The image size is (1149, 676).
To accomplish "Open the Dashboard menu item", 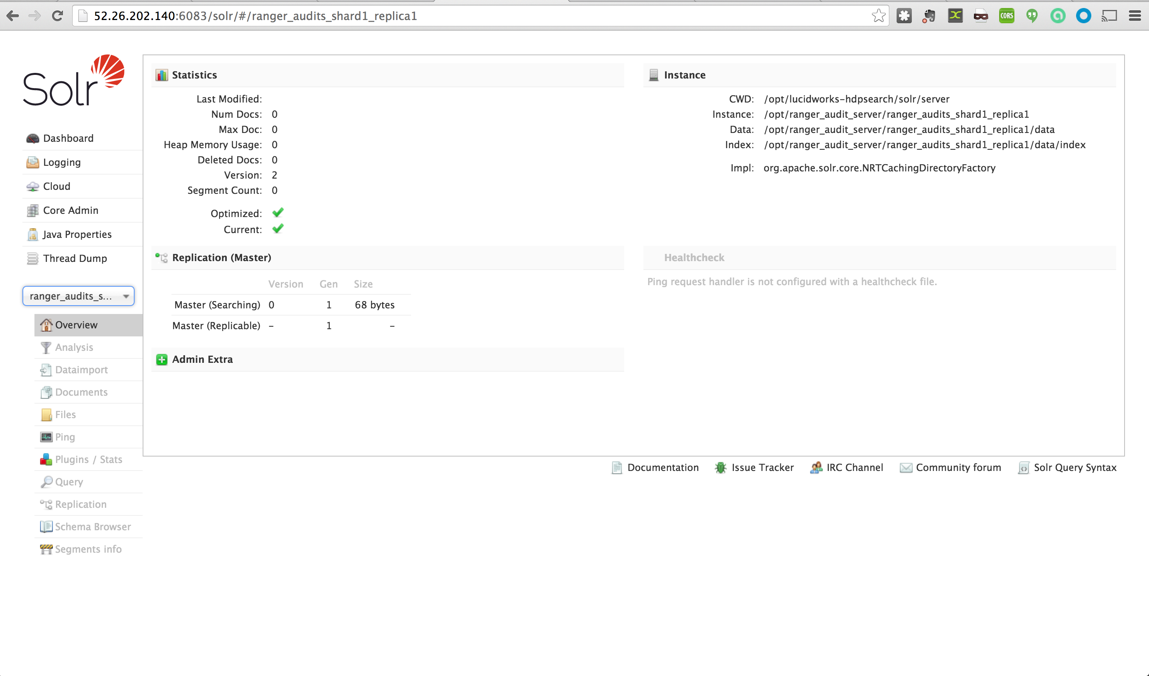I will [69, 139].
